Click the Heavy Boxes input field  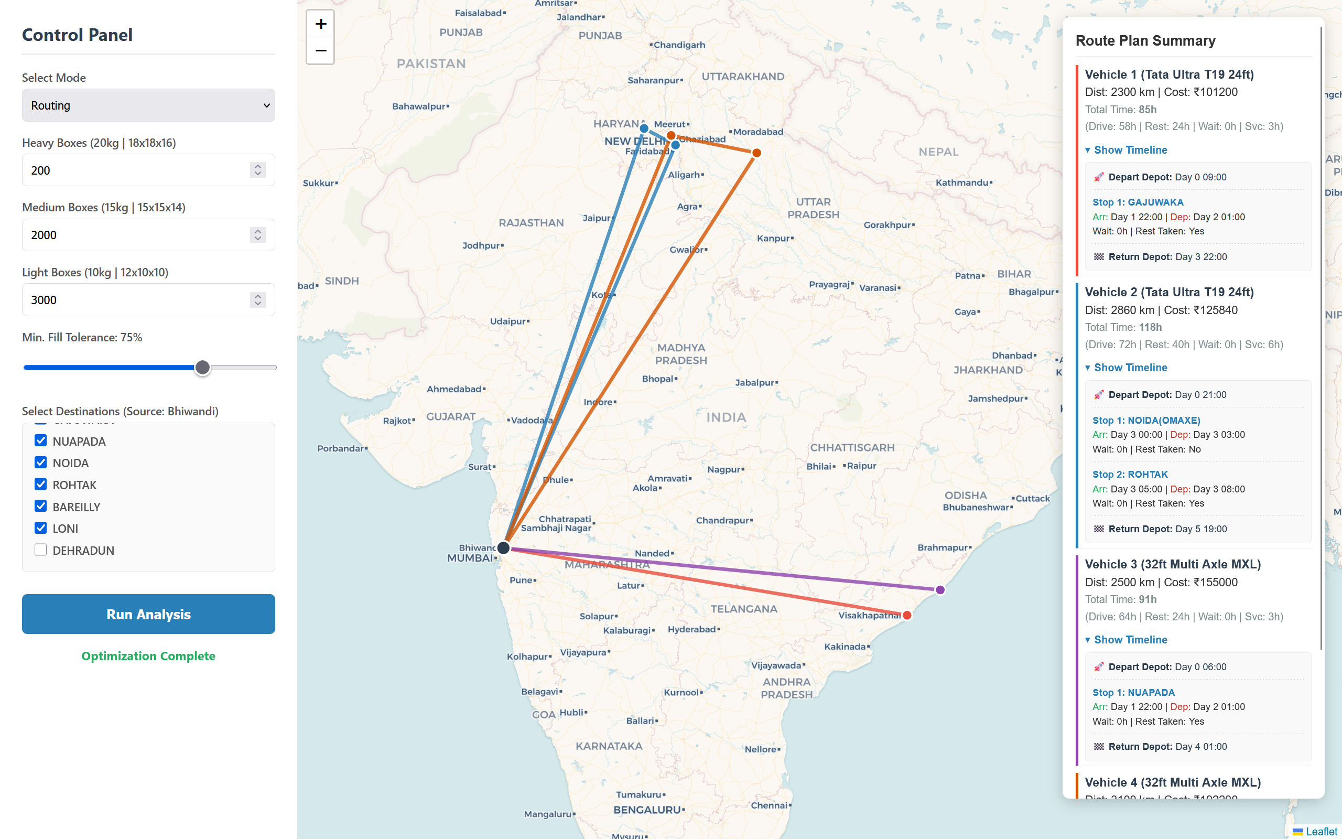(148, 170)
